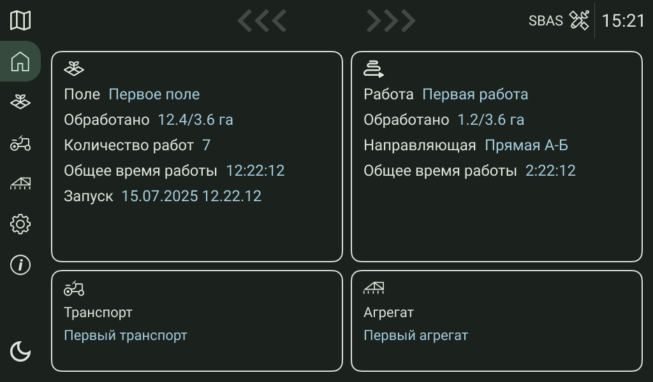Screen dimensions: 653x382
Task: Change work selection Первая работа
Action: click(474, 94)
